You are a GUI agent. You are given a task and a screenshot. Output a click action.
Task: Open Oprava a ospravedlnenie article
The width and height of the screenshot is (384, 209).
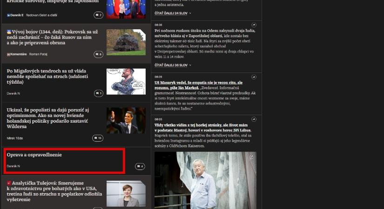[34, 155]
